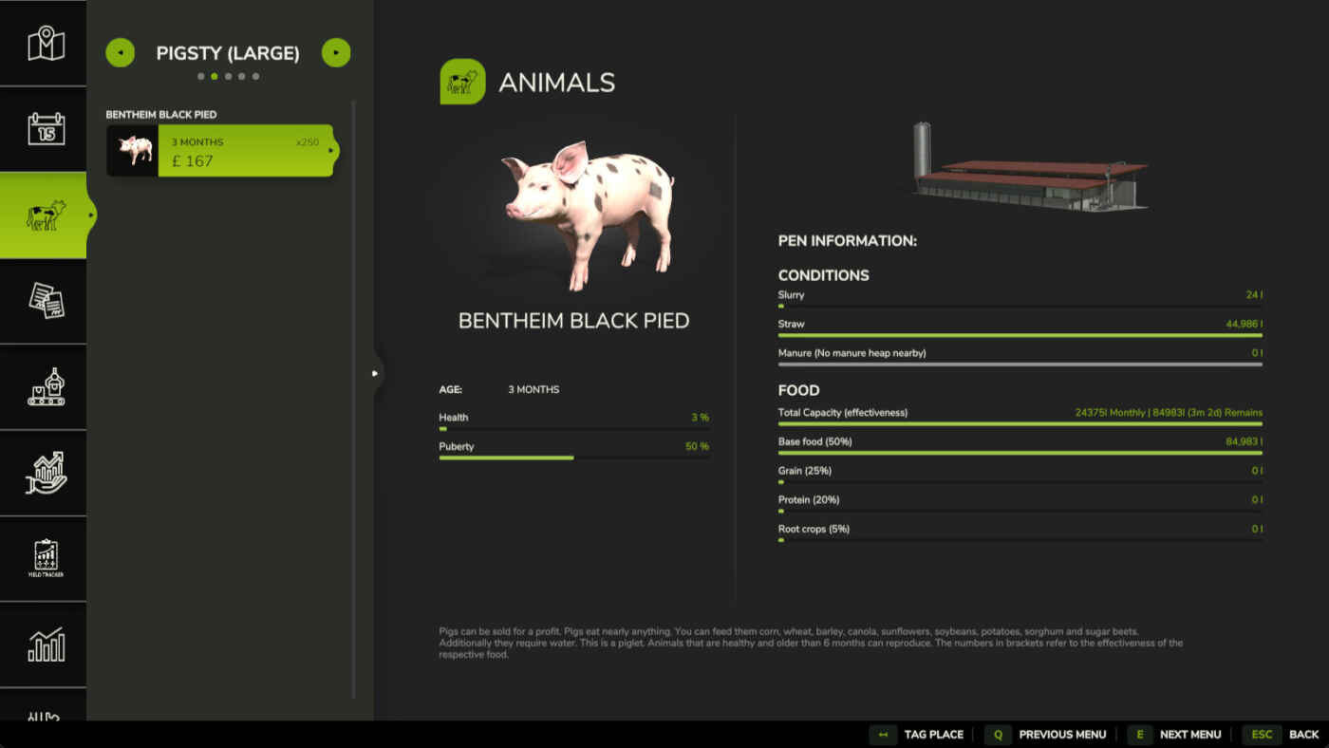The image size is (1329, 748).
Task: Select the third page indicator dot
Action: [x=228, y=77]
